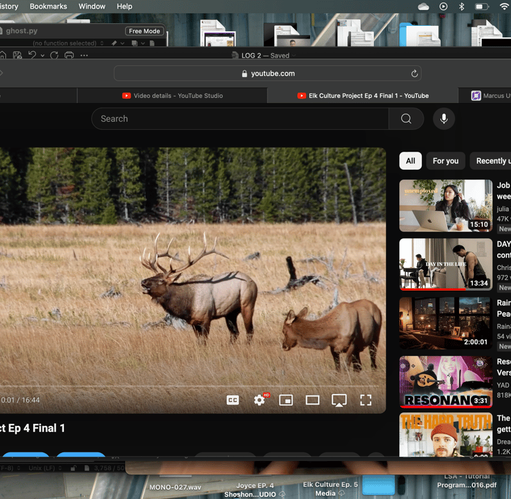Image resolution: width=511 pixels, height=499 pixels.
Task: Click the Bluetooth icon in menu bar
Action: tap(462, 7)
